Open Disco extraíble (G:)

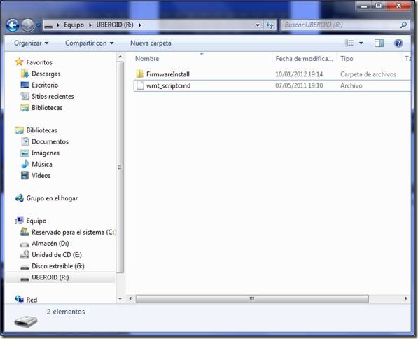point(58,266)
